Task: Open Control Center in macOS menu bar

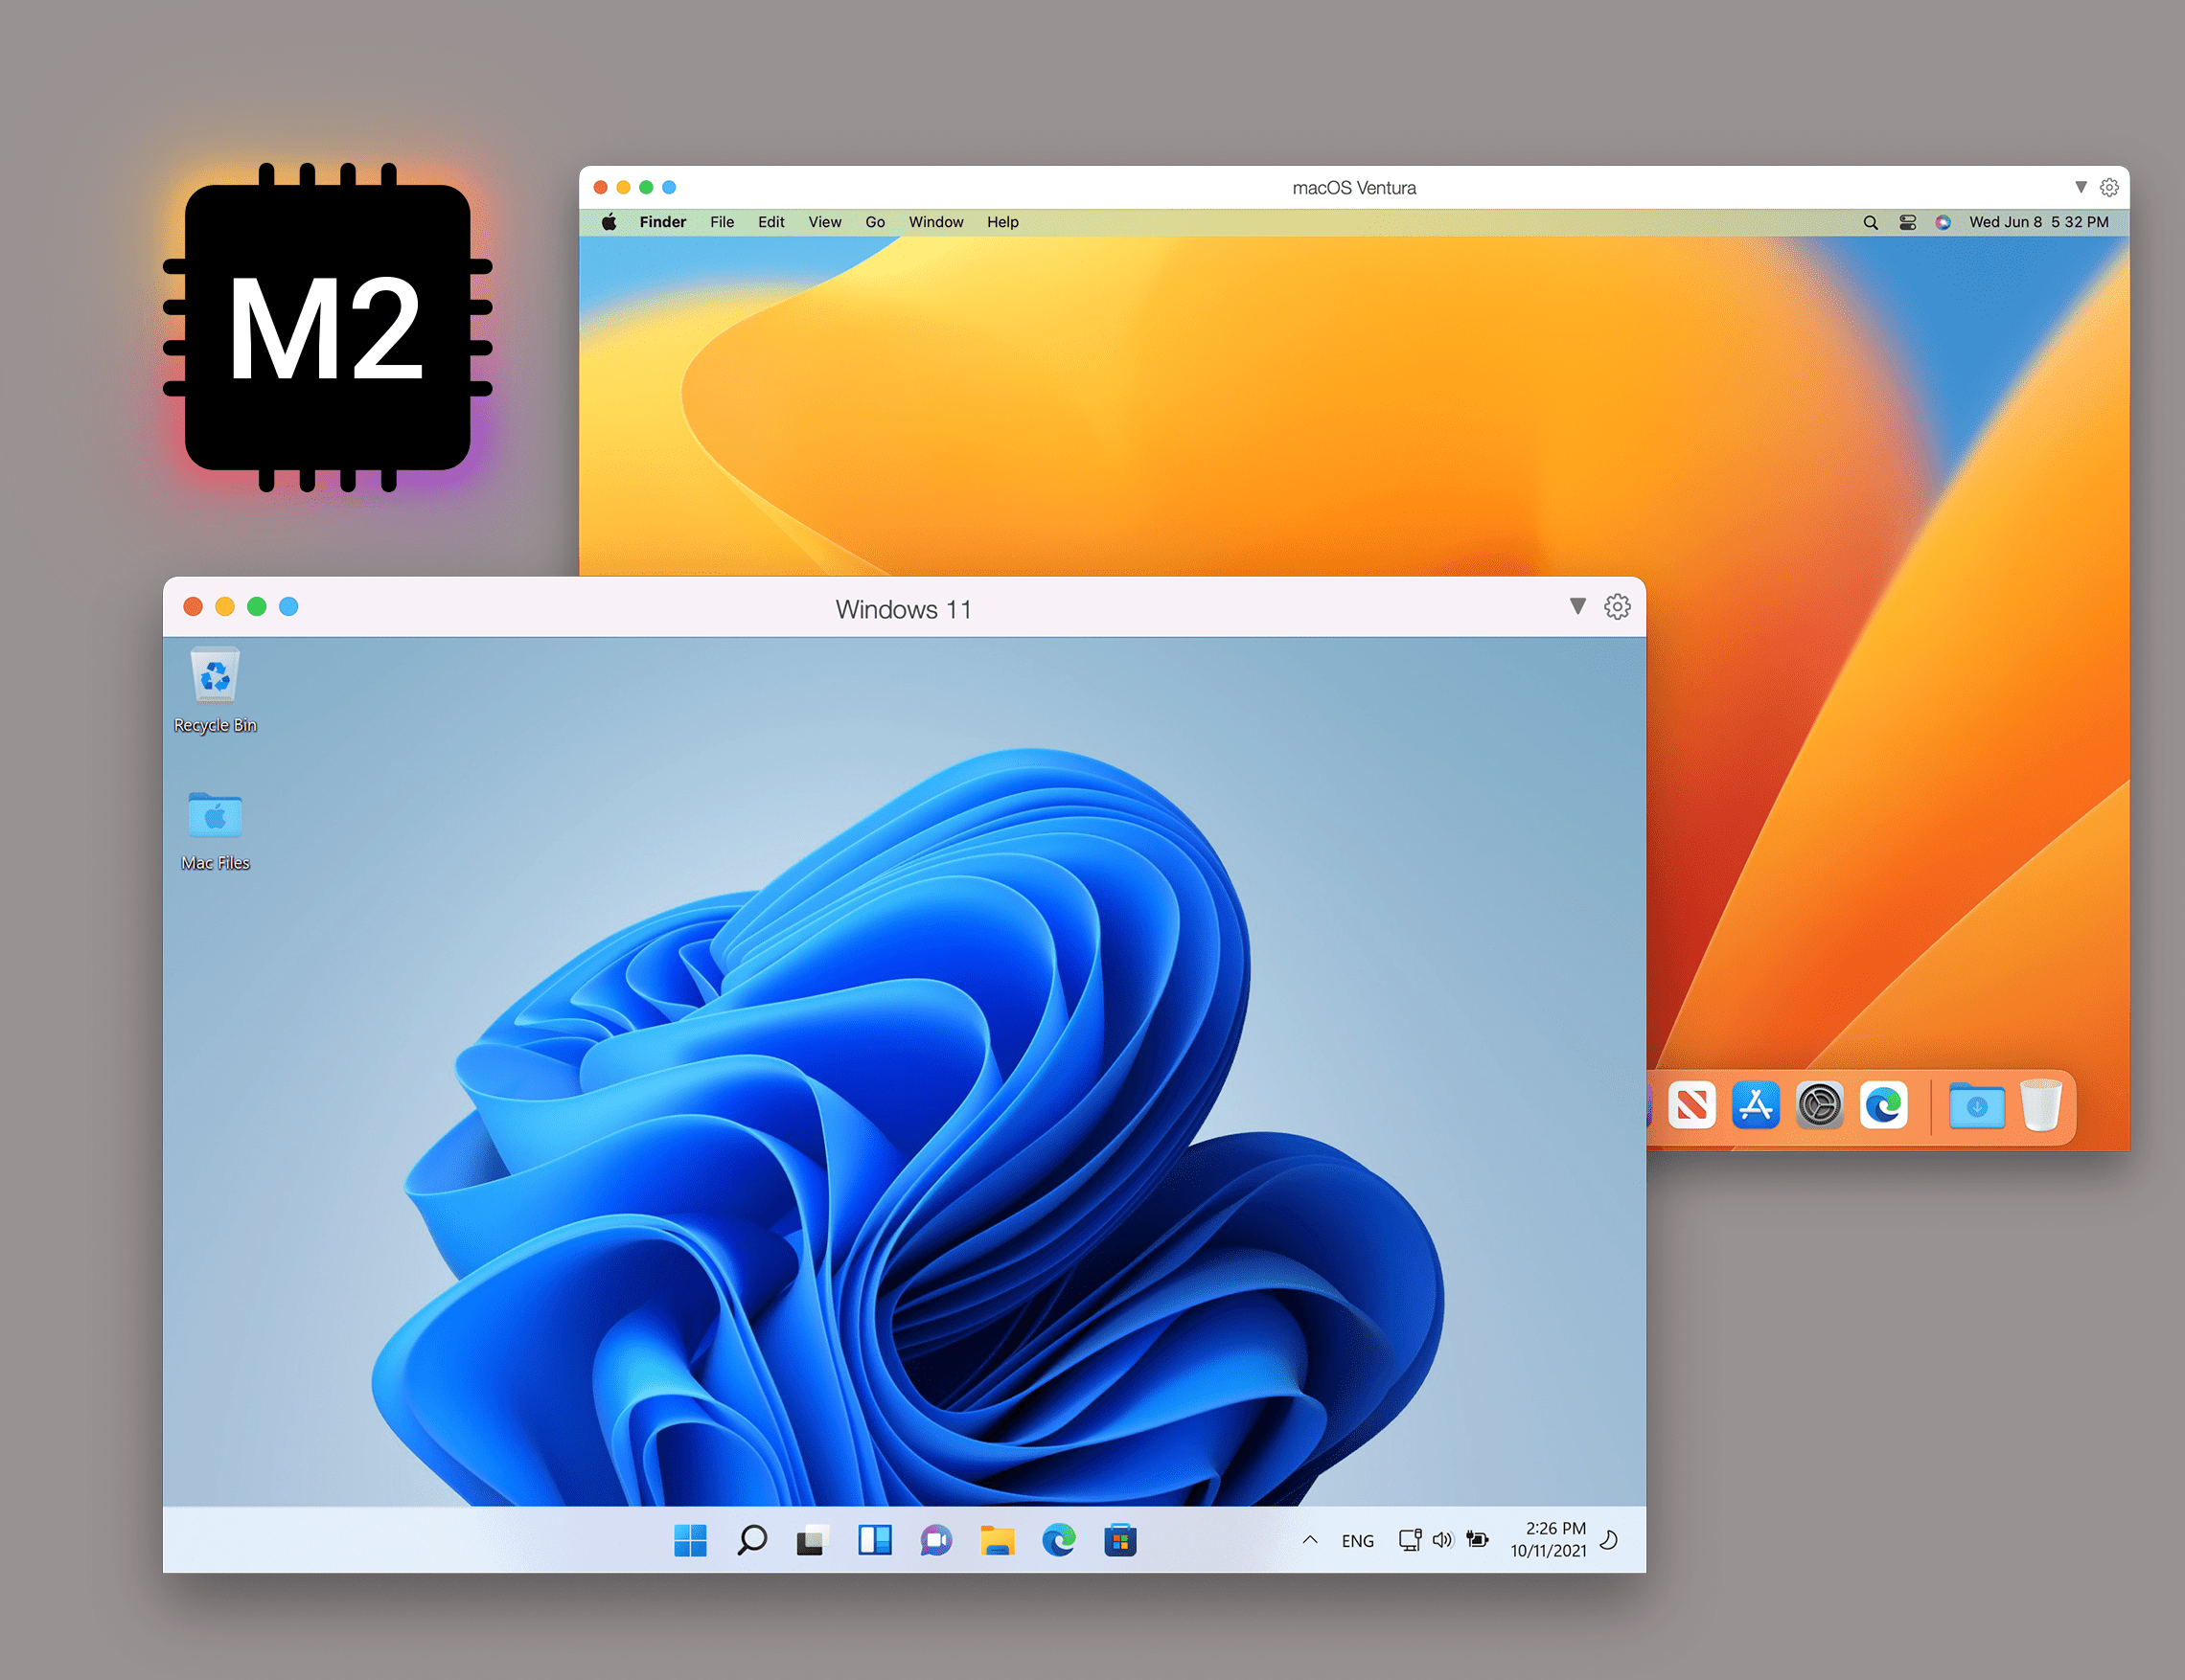Action: [1908, 223]
